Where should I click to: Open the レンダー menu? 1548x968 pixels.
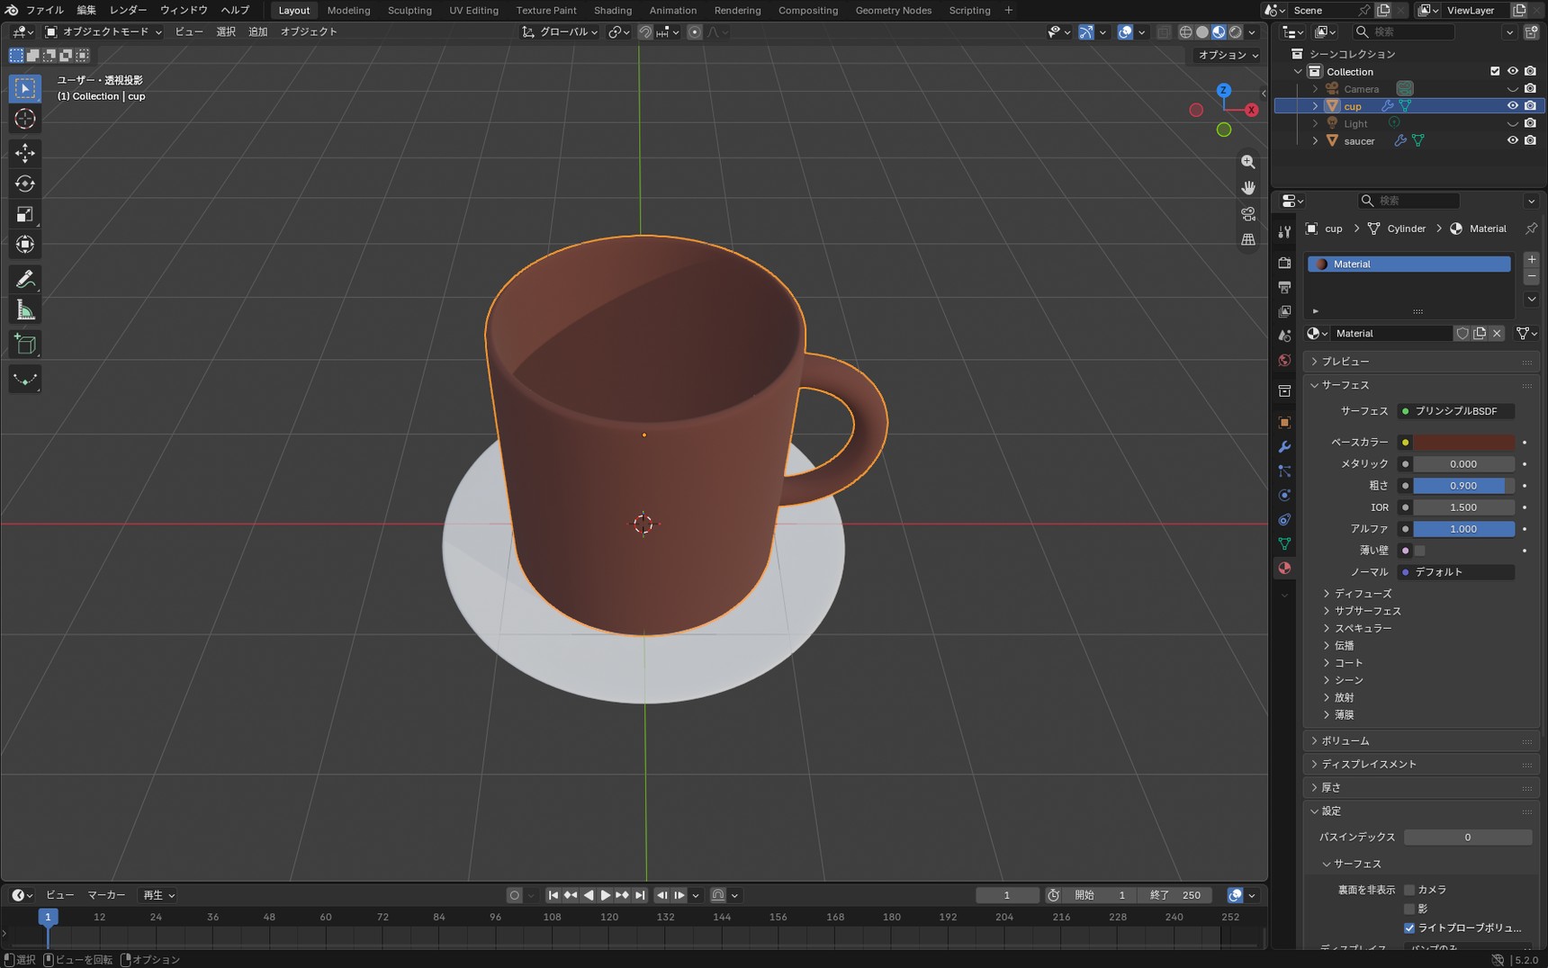point(128,10)
